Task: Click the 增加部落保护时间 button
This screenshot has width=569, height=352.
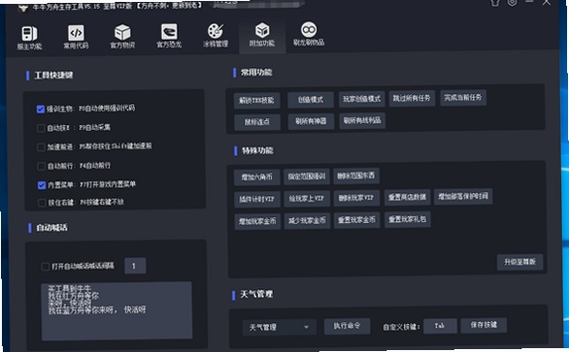Action: click(463, 197)
